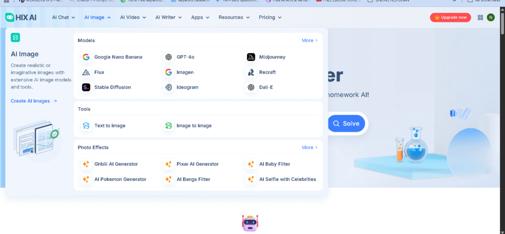Collapse the AI Image dropdown menu
The image size is (505, 234).
pos(97,17)
